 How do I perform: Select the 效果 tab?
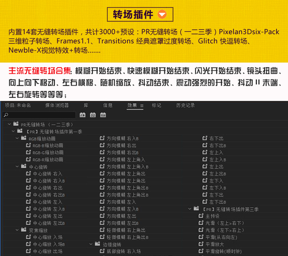tap(132, 105)
